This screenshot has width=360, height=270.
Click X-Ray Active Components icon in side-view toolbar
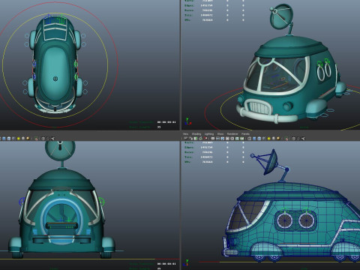pyautogui.click(x=298, y=139)
